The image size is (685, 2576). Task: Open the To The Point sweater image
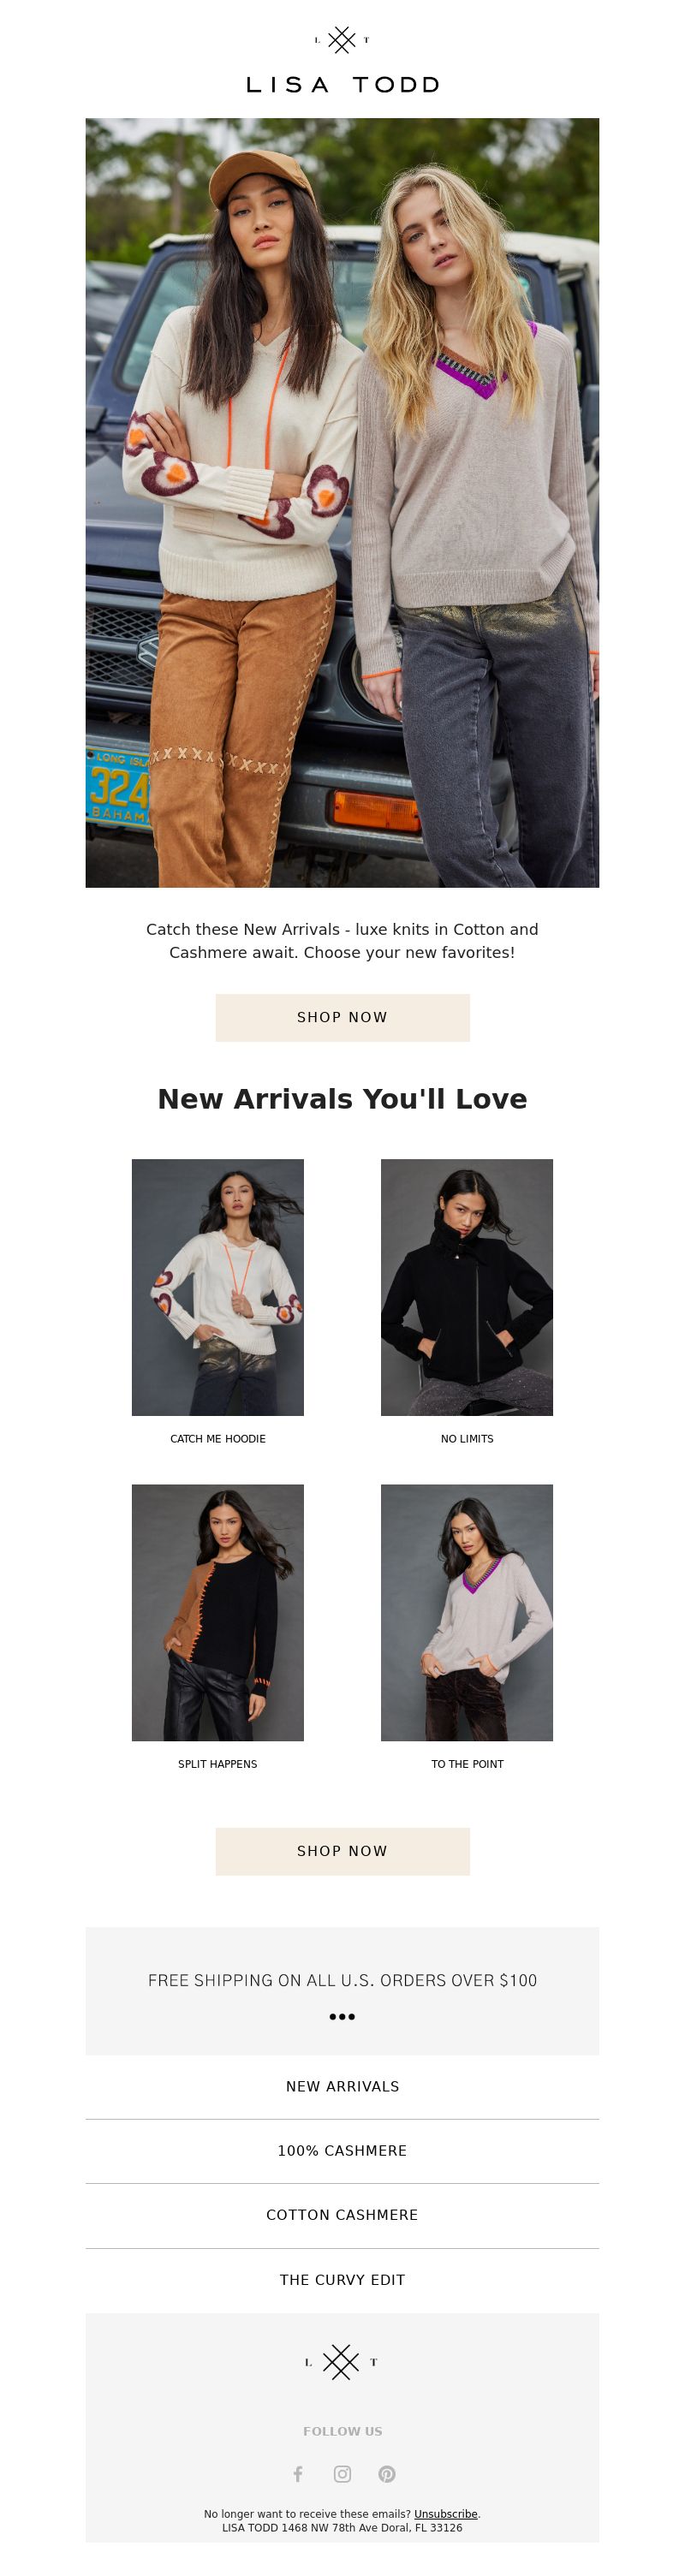point(467,1612)
